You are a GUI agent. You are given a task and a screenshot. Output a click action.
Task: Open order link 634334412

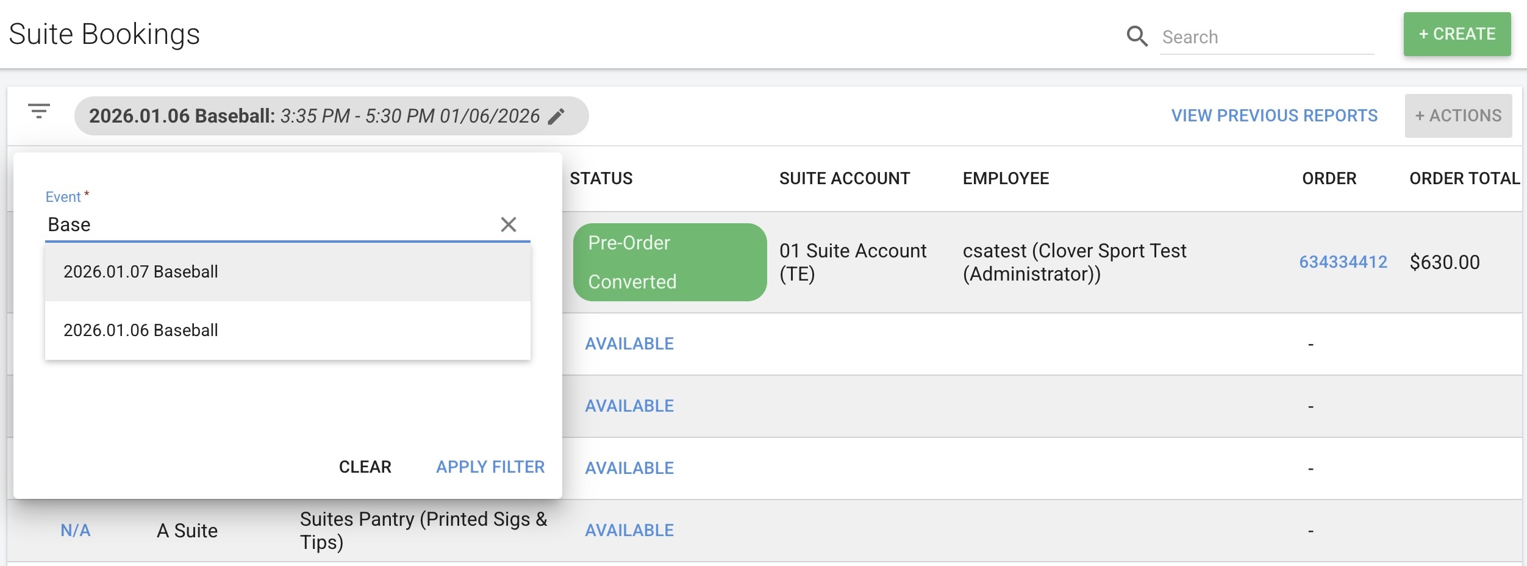pyautogui.click(x=1343, y=262)
